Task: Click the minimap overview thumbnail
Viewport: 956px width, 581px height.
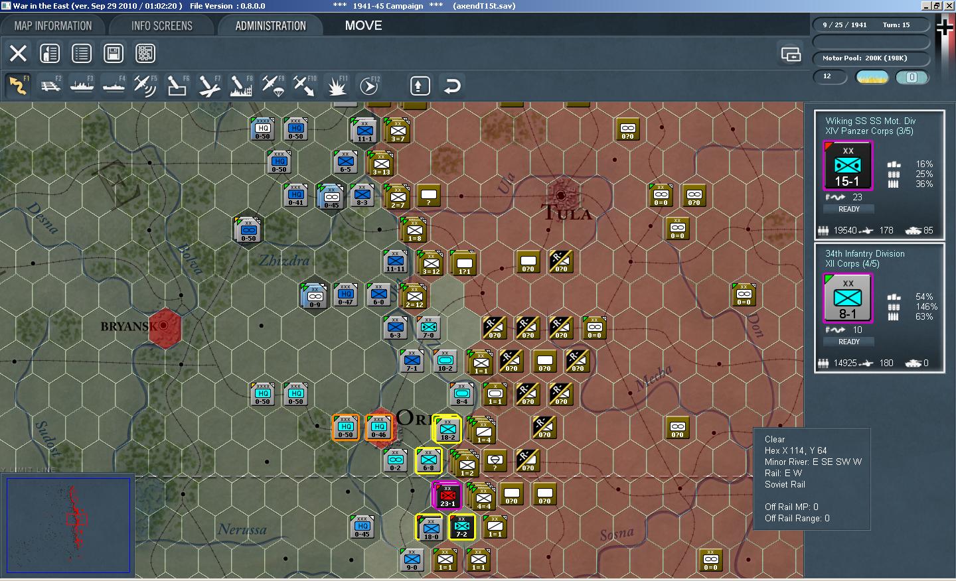Action: [68, 525]
